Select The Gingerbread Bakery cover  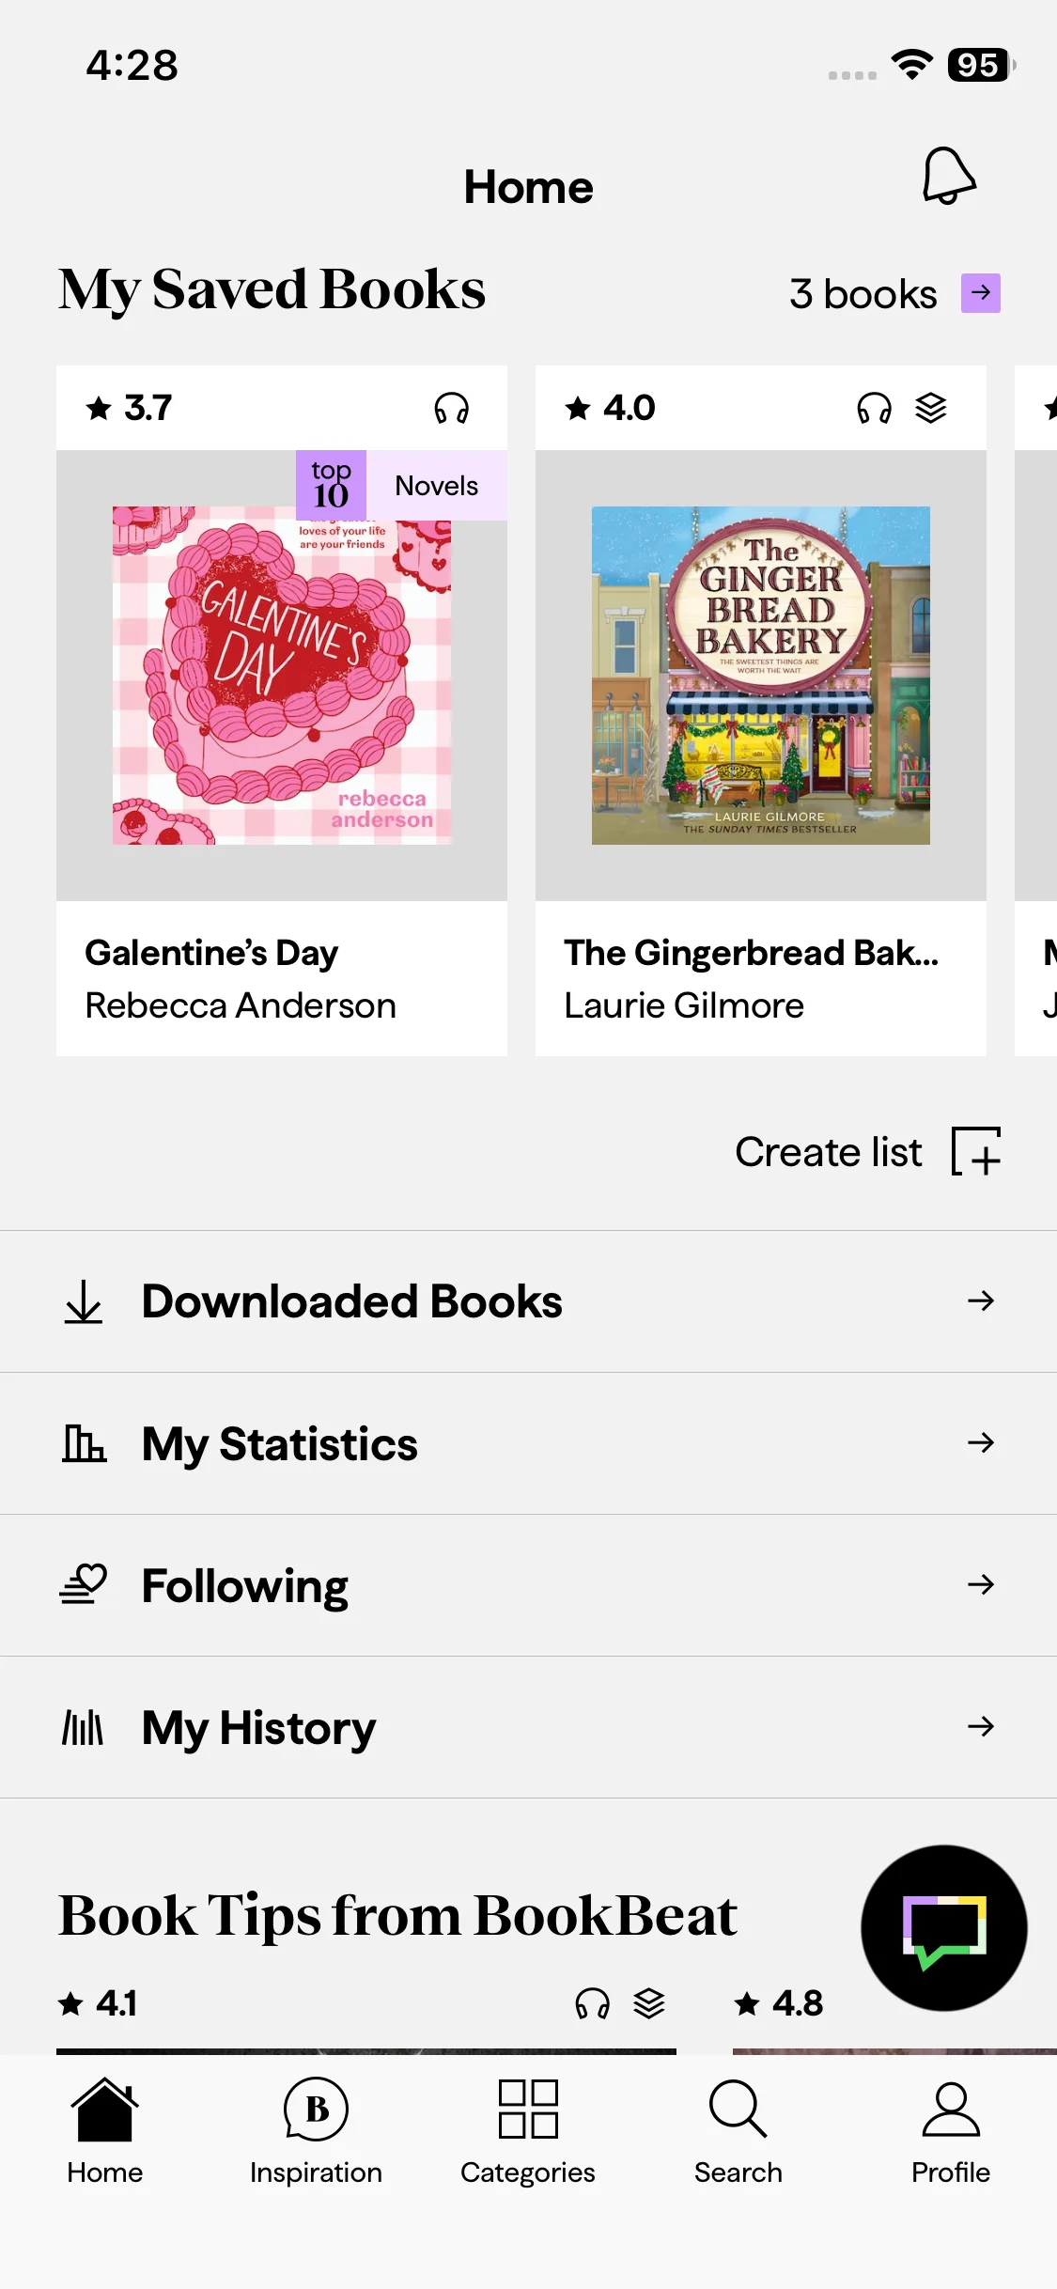(761, 676)
